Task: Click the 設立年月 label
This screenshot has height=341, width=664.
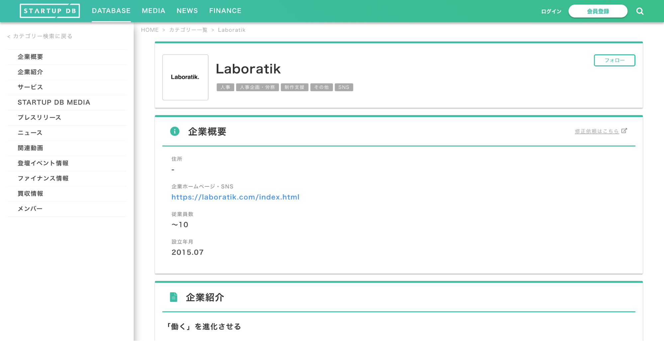Action: click(x=182, y=242)
